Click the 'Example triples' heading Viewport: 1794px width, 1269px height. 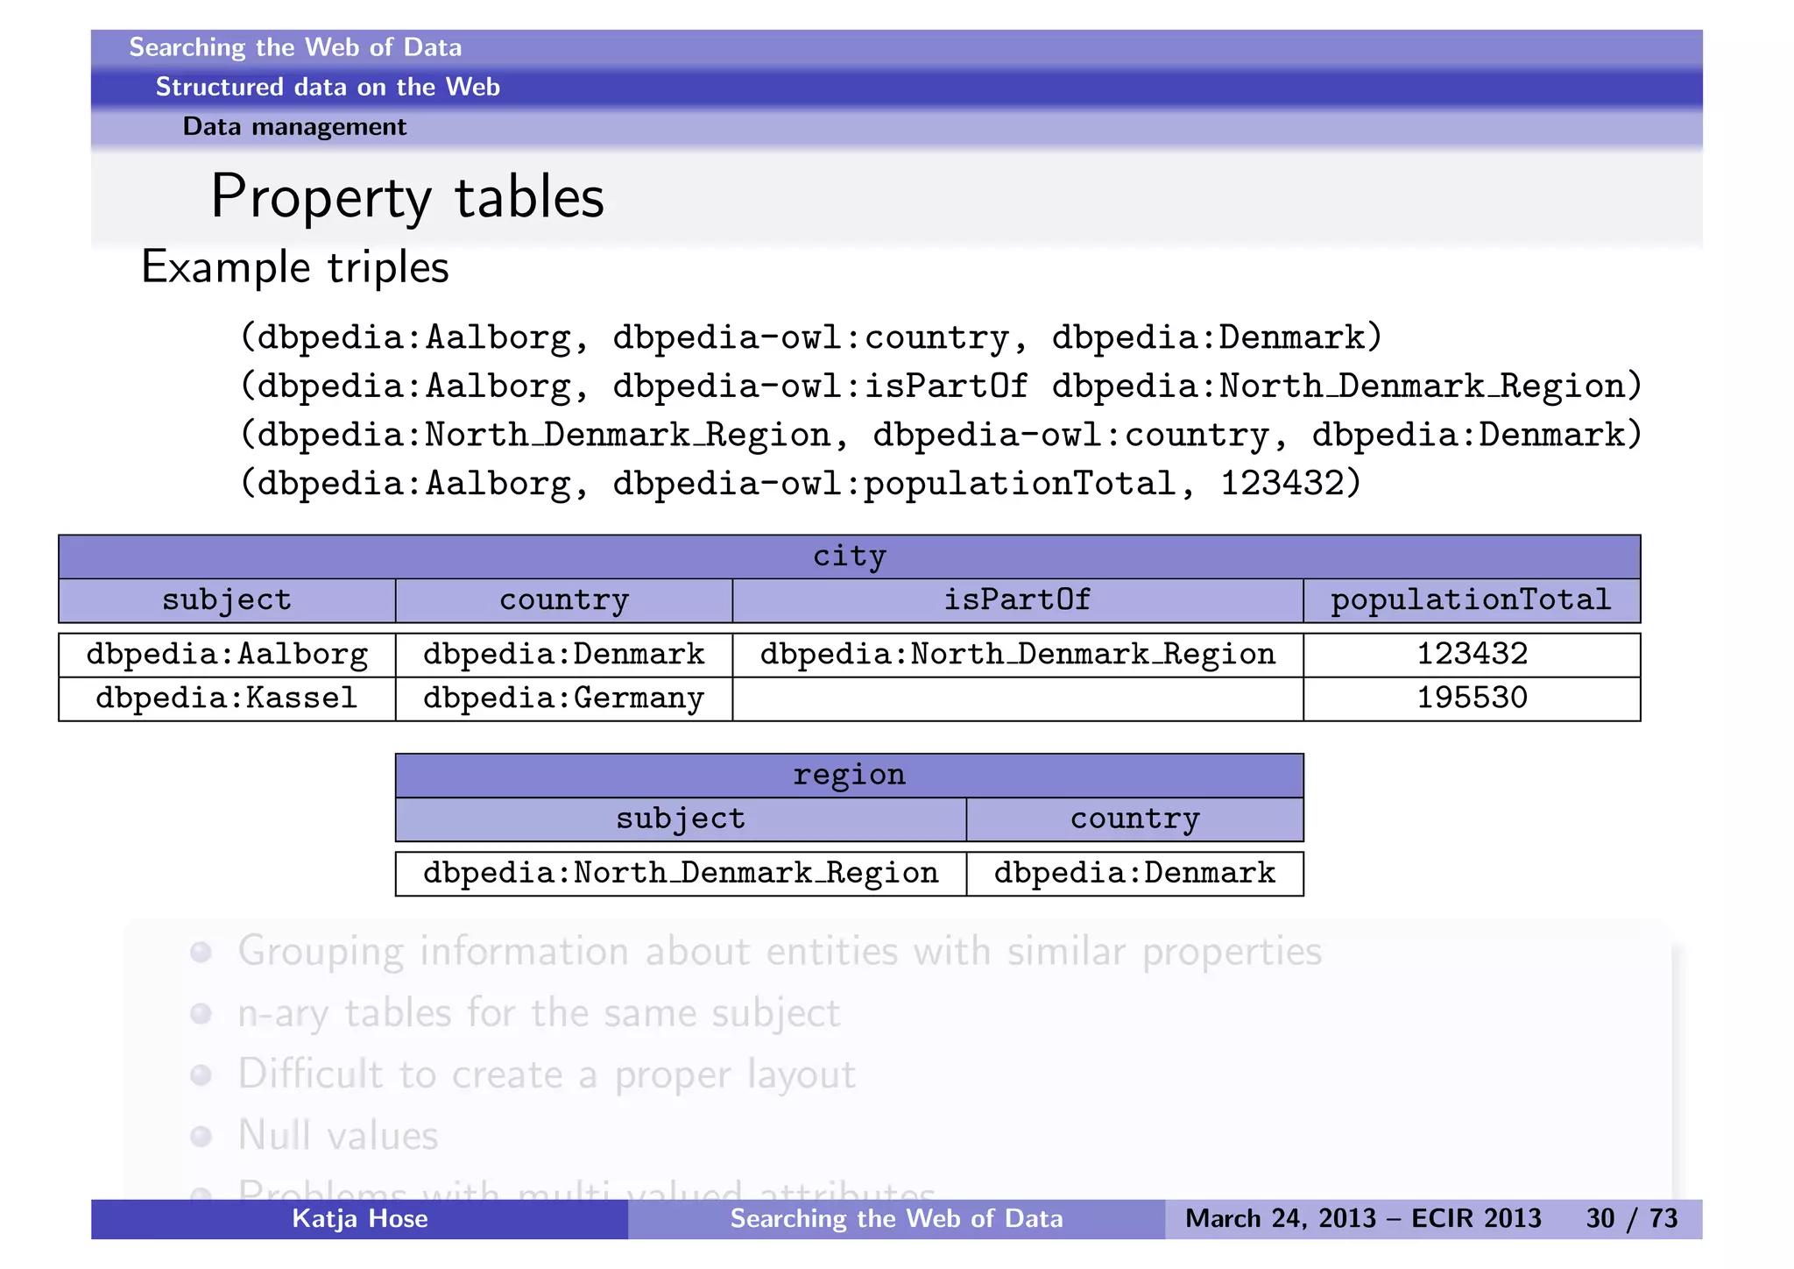point(294,266)
